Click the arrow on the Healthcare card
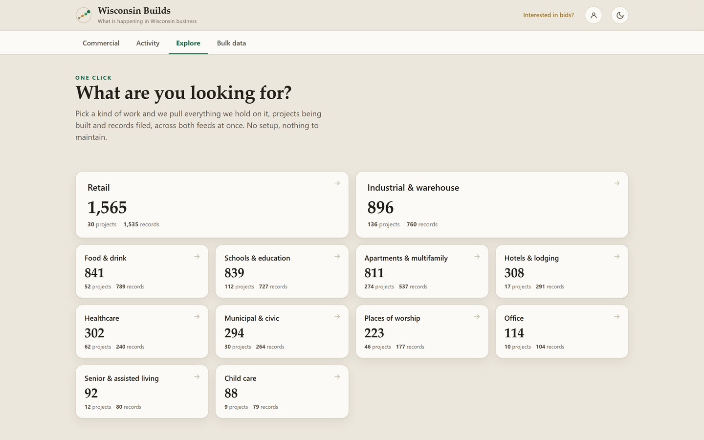 pyautogui.click(x=197, y=316)
